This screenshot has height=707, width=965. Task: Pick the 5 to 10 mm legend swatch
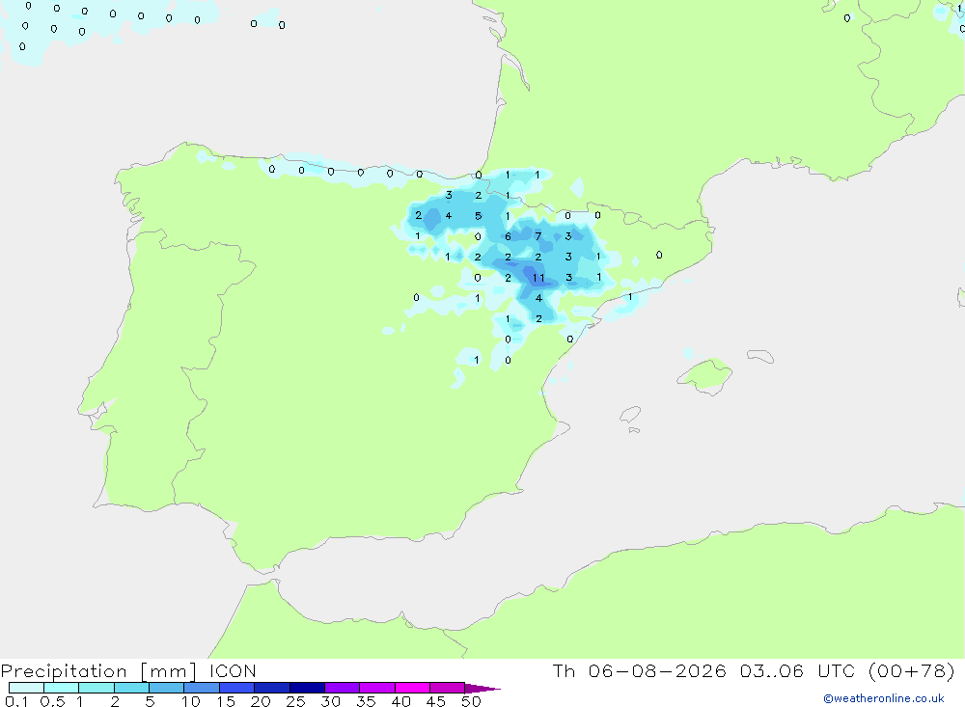tap(166, 688)
